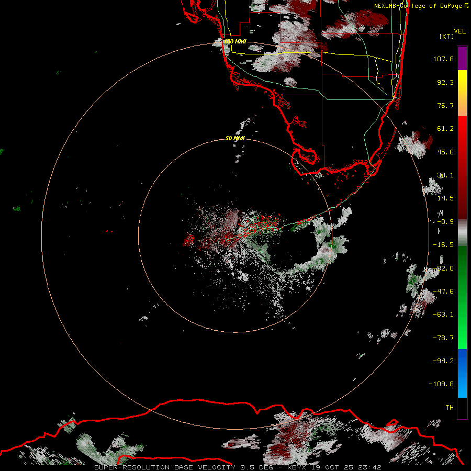
Task: Click the 61.2 legend value
Action: tap(445, 129)
